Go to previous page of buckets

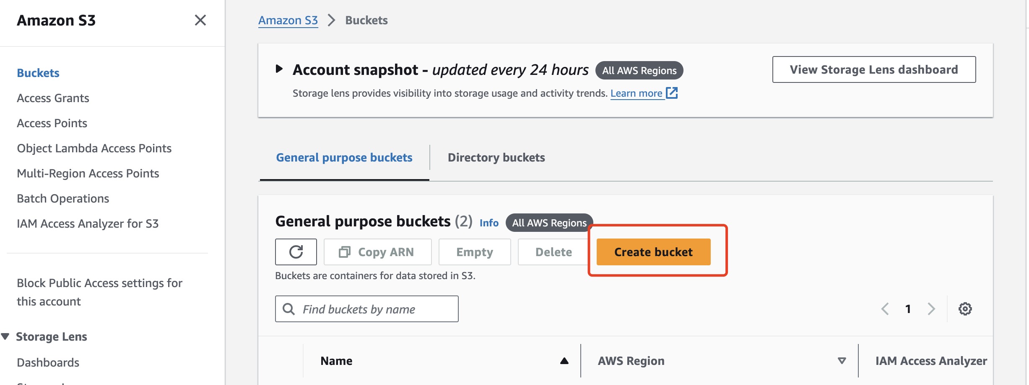coord(885,309)
